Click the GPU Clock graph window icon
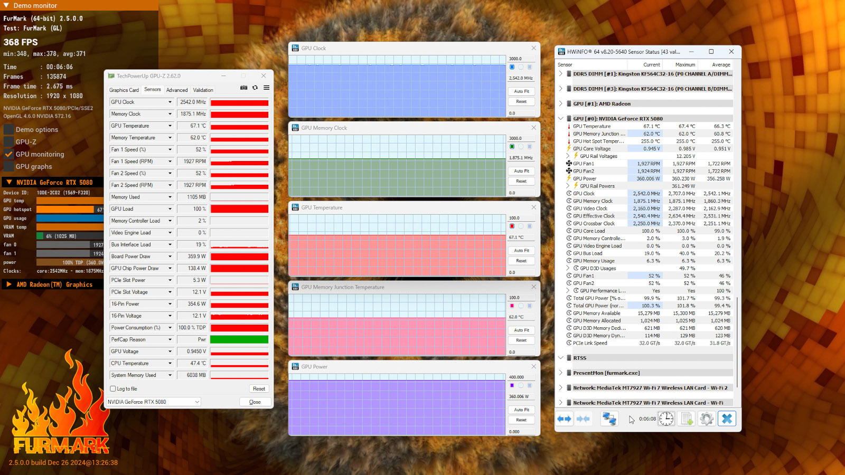This screenshot has width=845, height=475. point(295,48)
